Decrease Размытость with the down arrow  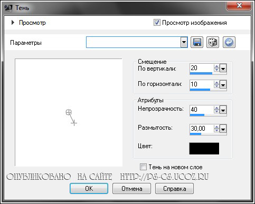tap(216, 131)
